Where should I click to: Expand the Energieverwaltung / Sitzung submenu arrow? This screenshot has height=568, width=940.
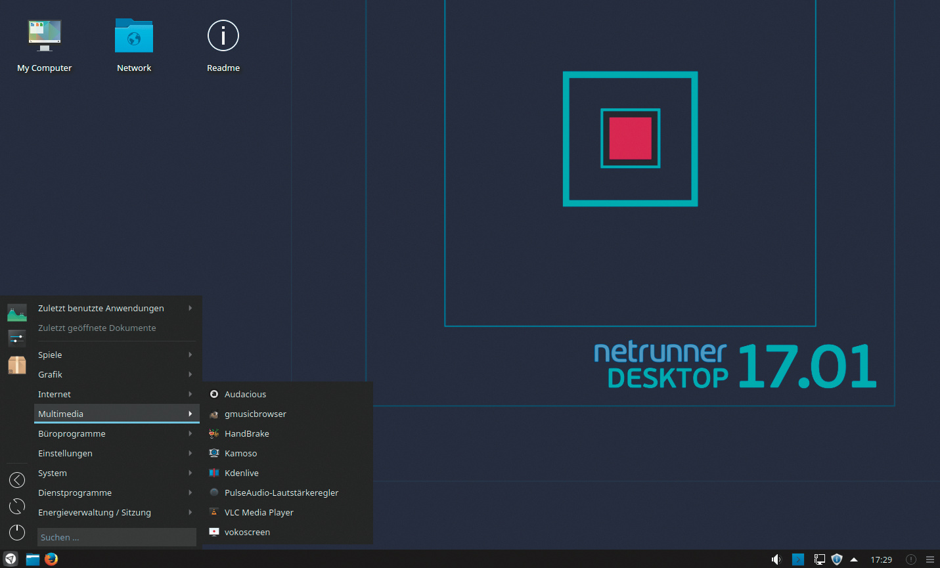190,512
